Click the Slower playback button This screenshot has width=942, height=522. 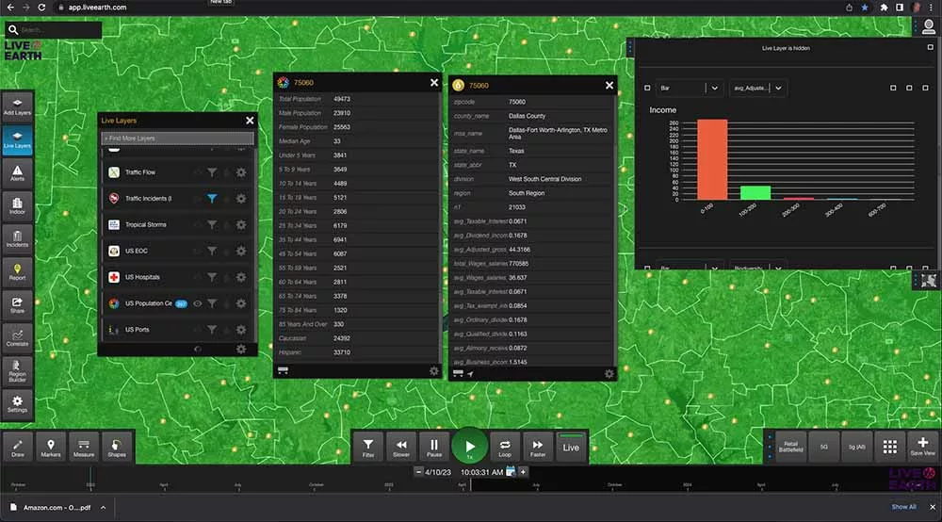401,448
